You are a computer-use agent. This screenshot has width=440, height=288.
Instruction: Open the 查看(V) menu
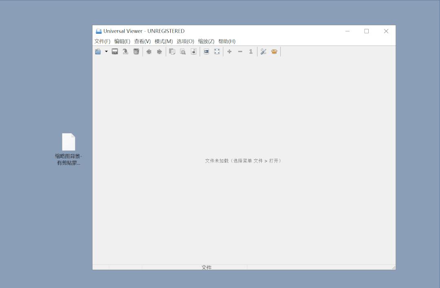pos(142,41)
